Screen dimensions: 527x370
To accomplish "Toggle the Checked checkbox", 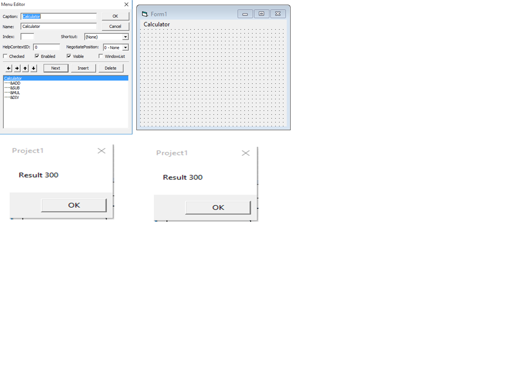I will point(5,56).
